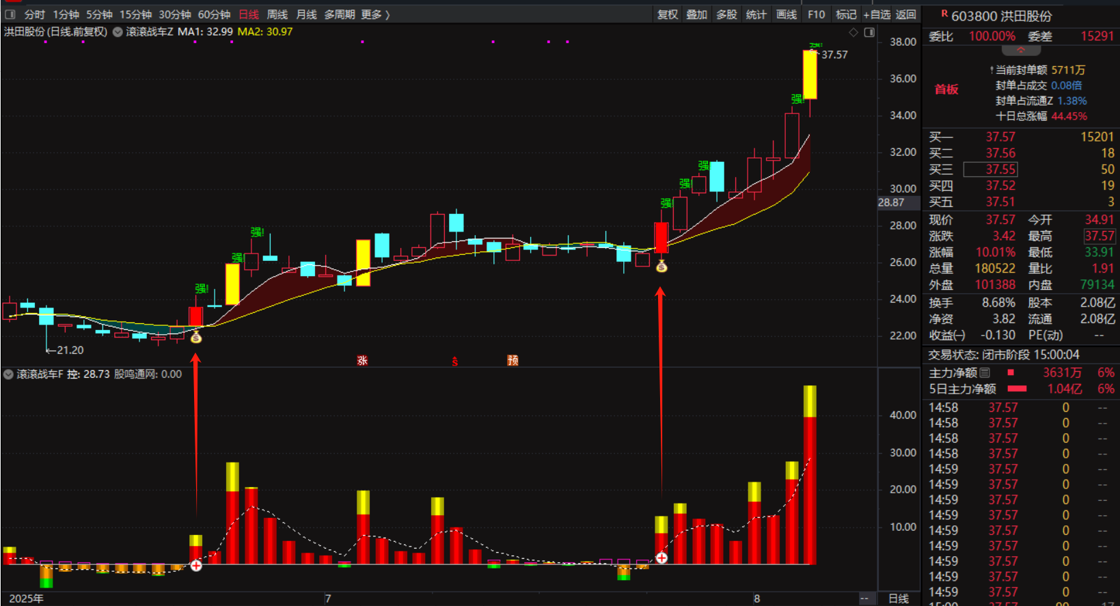The width and height of the screenshot is (1120, 606).
Task: Click the 37.55 买三 price field
Action: click(1000, 169)
